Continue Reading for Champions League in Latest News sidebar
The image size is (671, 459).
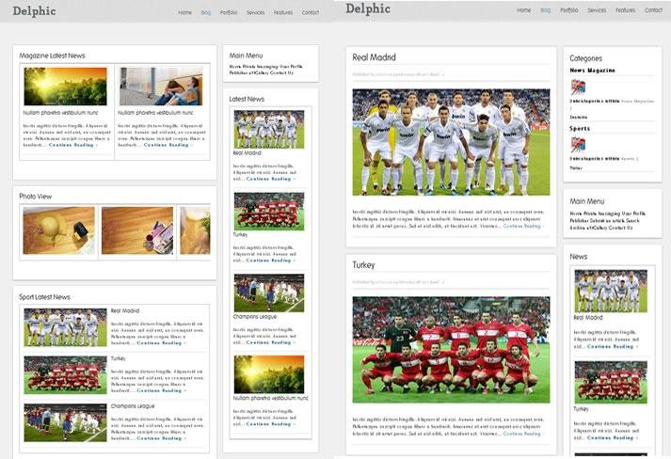click(270, 342)
